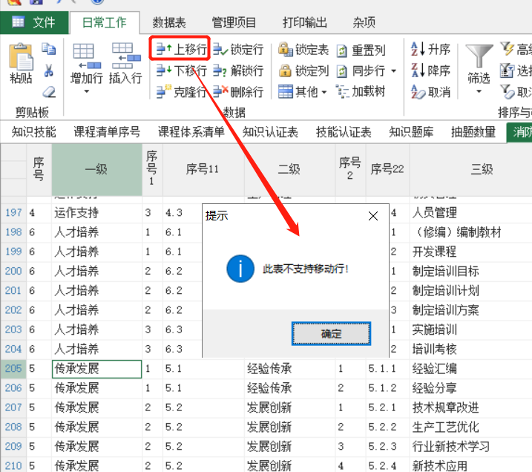Click the 升序 ascending sort button
The height and width of the screenshot is (472, 532).
(430, 50)
